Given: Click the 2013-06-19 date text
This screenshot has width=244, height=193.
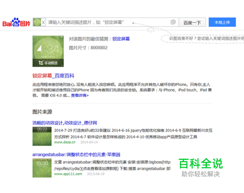Looking at the screenshot, I should [96, 174].
